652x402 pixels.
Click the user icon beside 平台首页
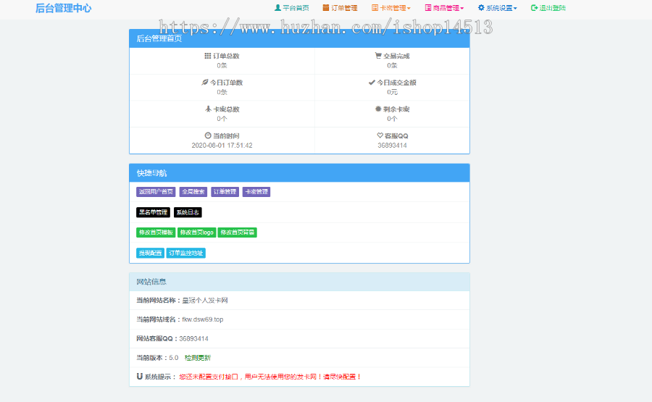click(x=277, y=8)
